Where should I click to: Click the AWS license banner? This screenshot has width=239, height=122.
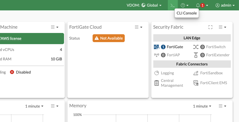[32, 39]
